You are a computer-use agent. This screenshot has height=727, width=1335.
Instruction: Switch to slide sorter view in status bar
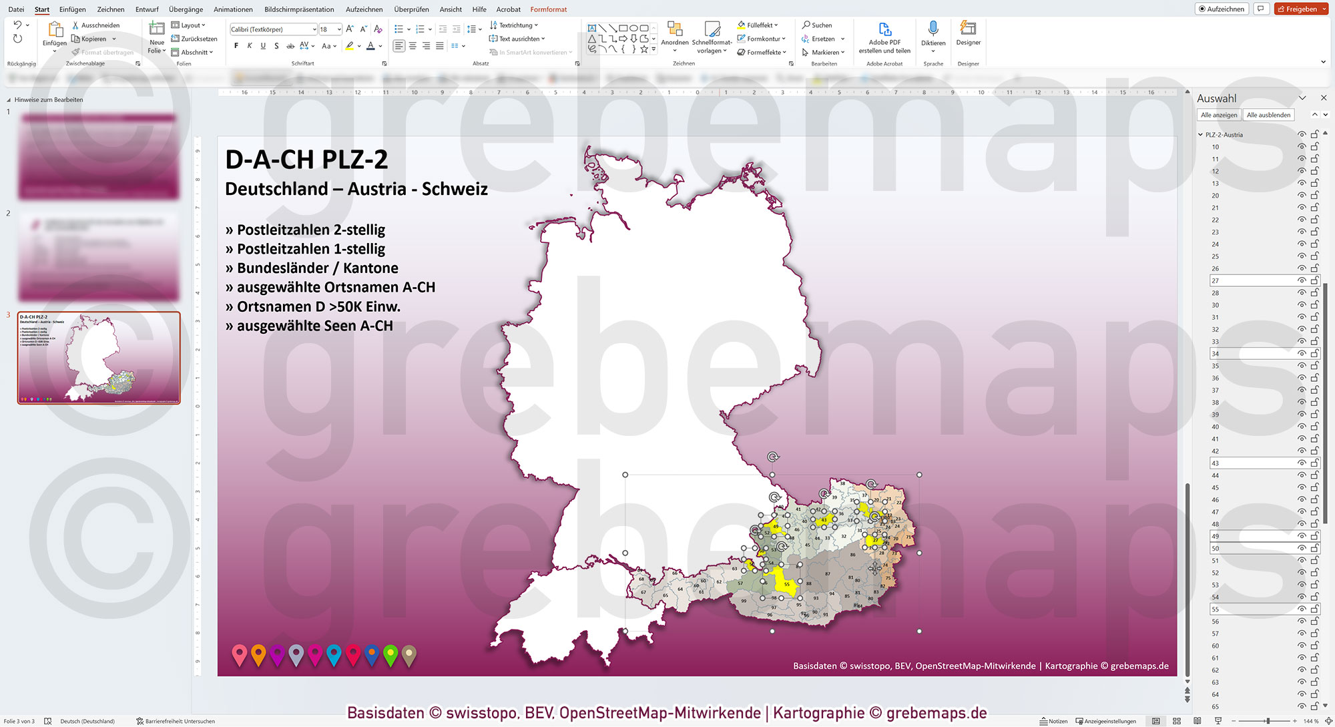point(1177,721)
